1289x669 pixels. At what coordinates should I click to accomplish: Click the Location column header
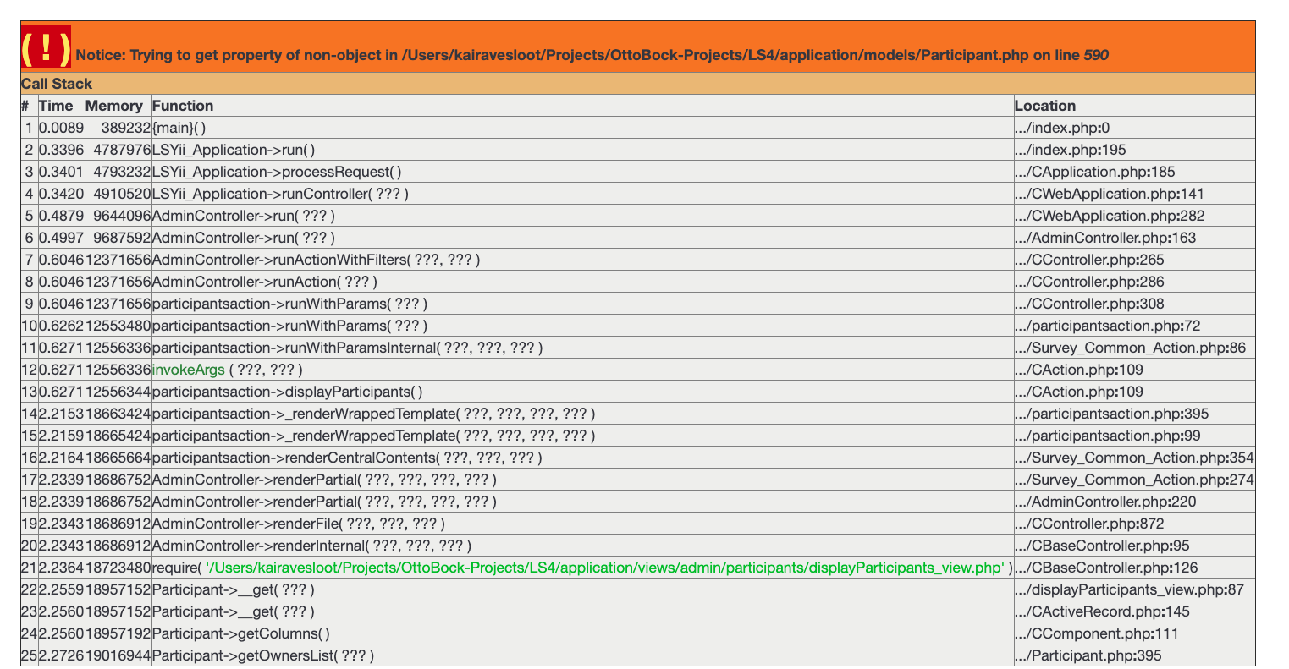coord(1045,106)
